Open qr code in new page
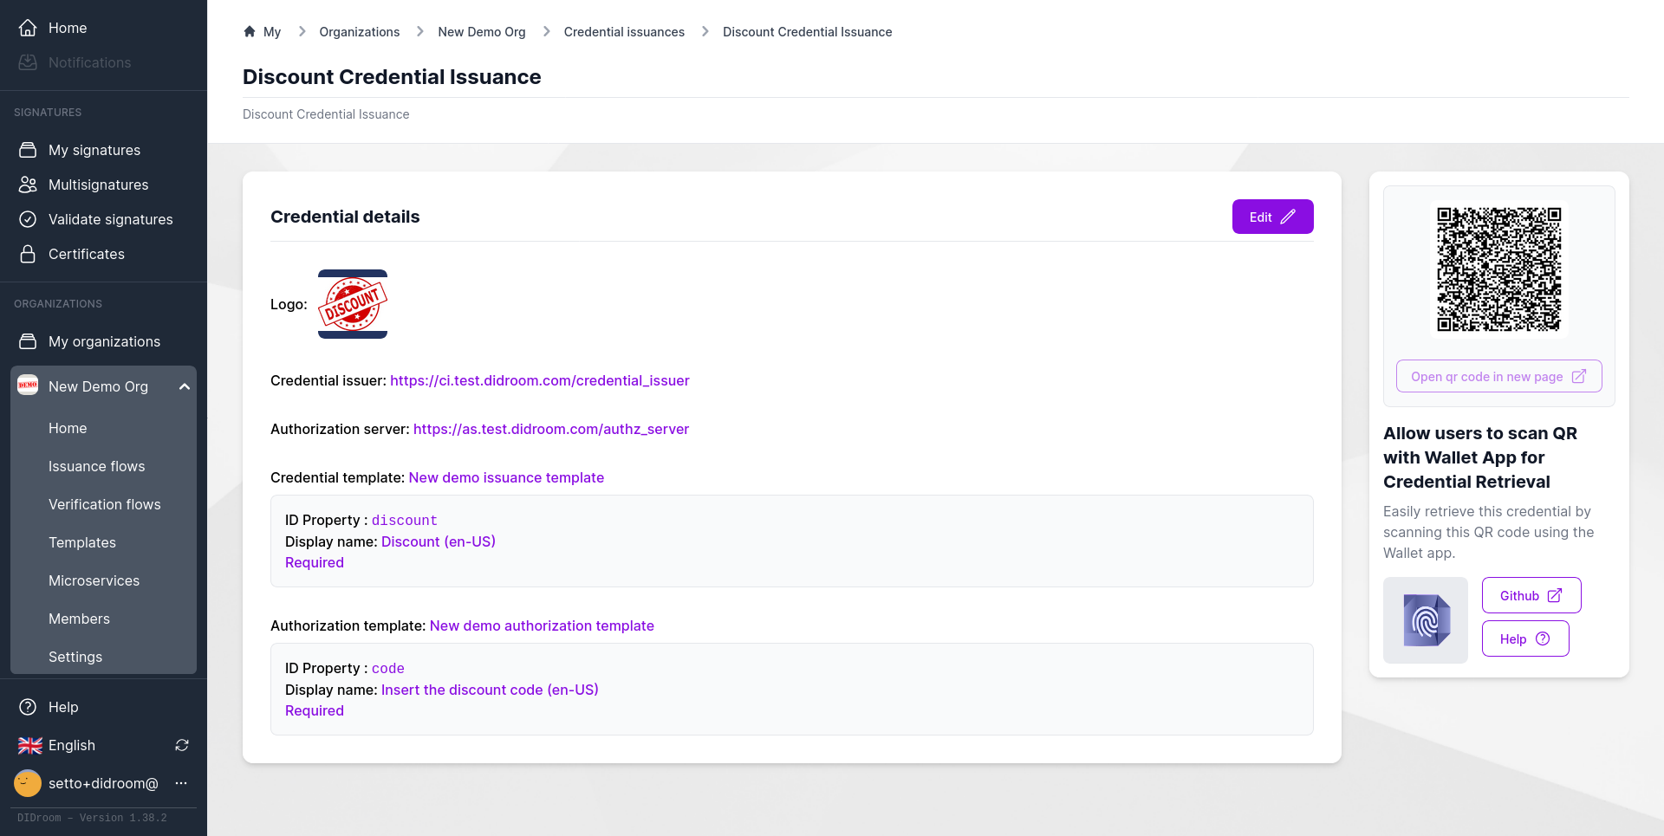Image resolution: width=1664 pixels, height=836 pixels. (x=1498, y=376)
